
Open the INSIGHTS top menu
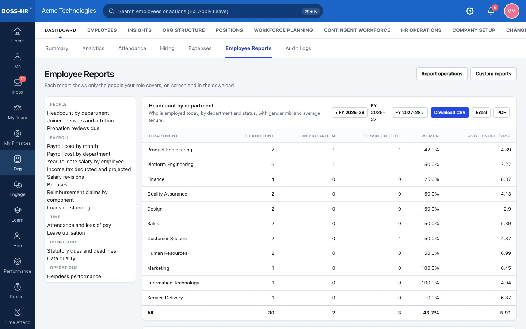point(140,30)
